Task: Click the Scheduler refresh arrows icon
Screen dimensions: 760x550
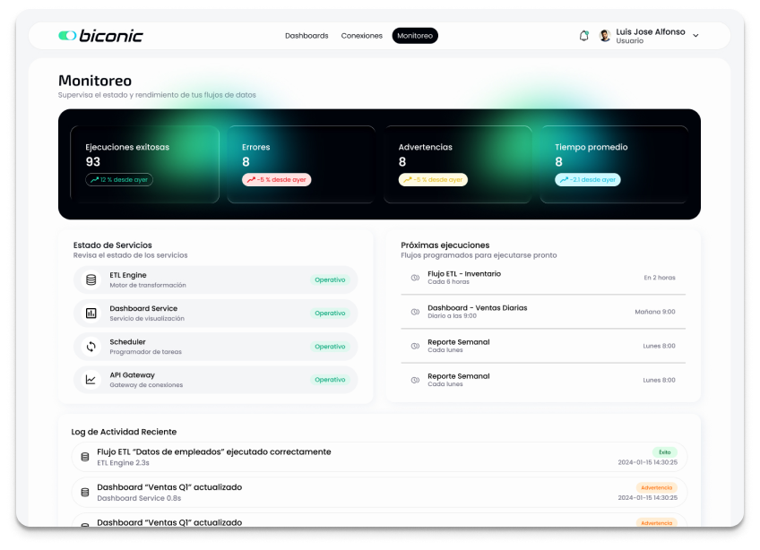Action: pos(91,347)
